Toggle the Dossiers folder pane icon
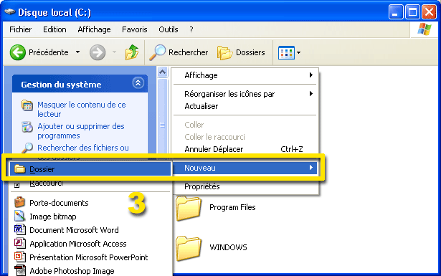The height and width of the screenshot is (276, 441). tap(224, 53)
